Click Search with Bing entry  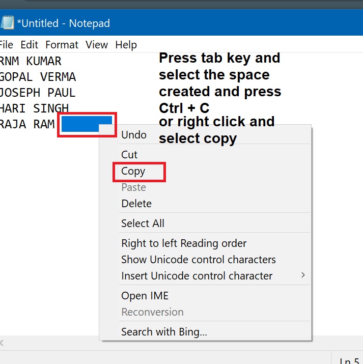[164, 332]
